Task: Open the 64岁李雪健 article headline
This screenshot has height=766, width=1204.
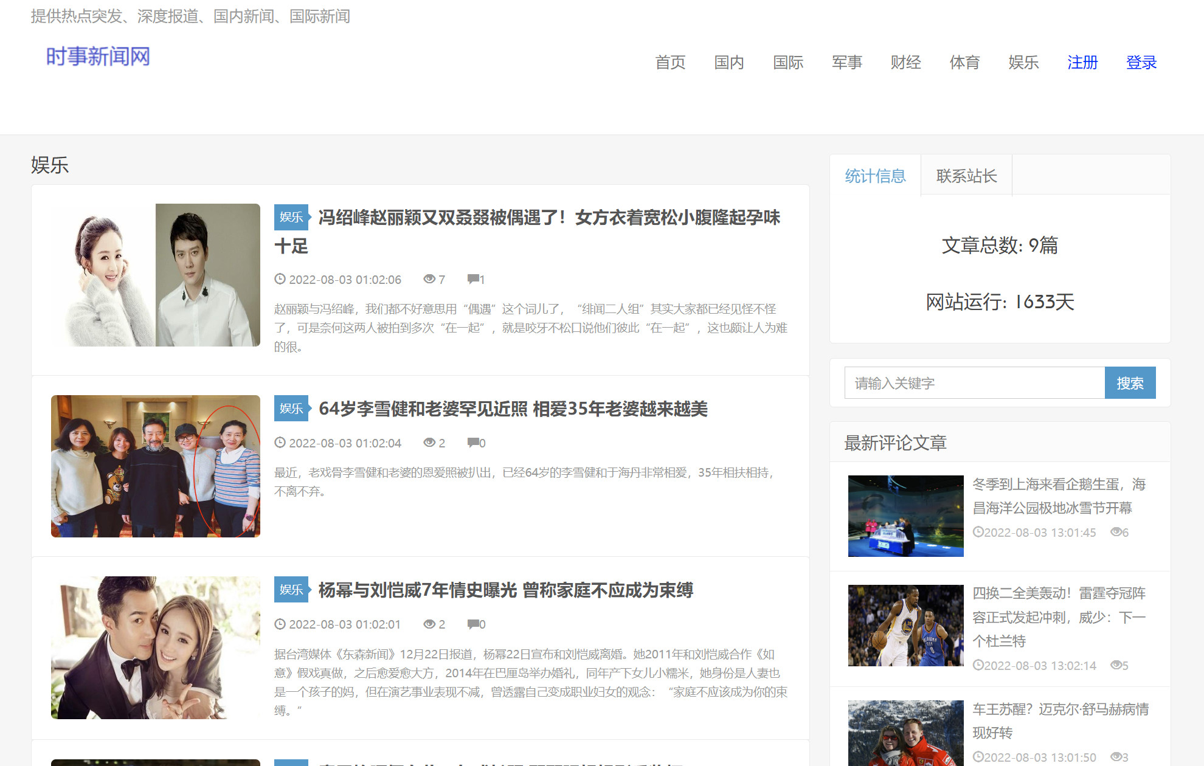Action: click(x=513, y=409)
